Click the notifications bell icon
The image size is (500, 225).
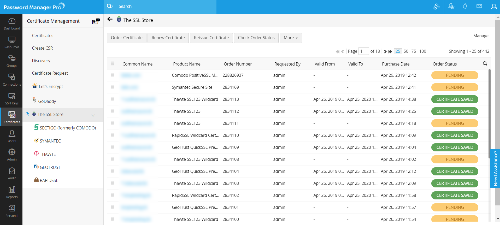coord(465,7)
